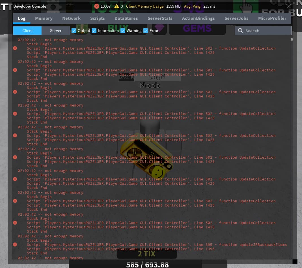Open the ServerStats tab
302x268 pixels.
[160, 18]
